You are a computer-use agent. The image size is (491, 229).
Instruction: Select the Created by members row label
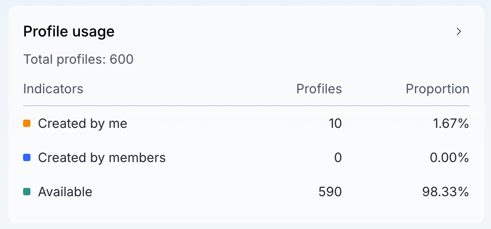pos(102,157)
